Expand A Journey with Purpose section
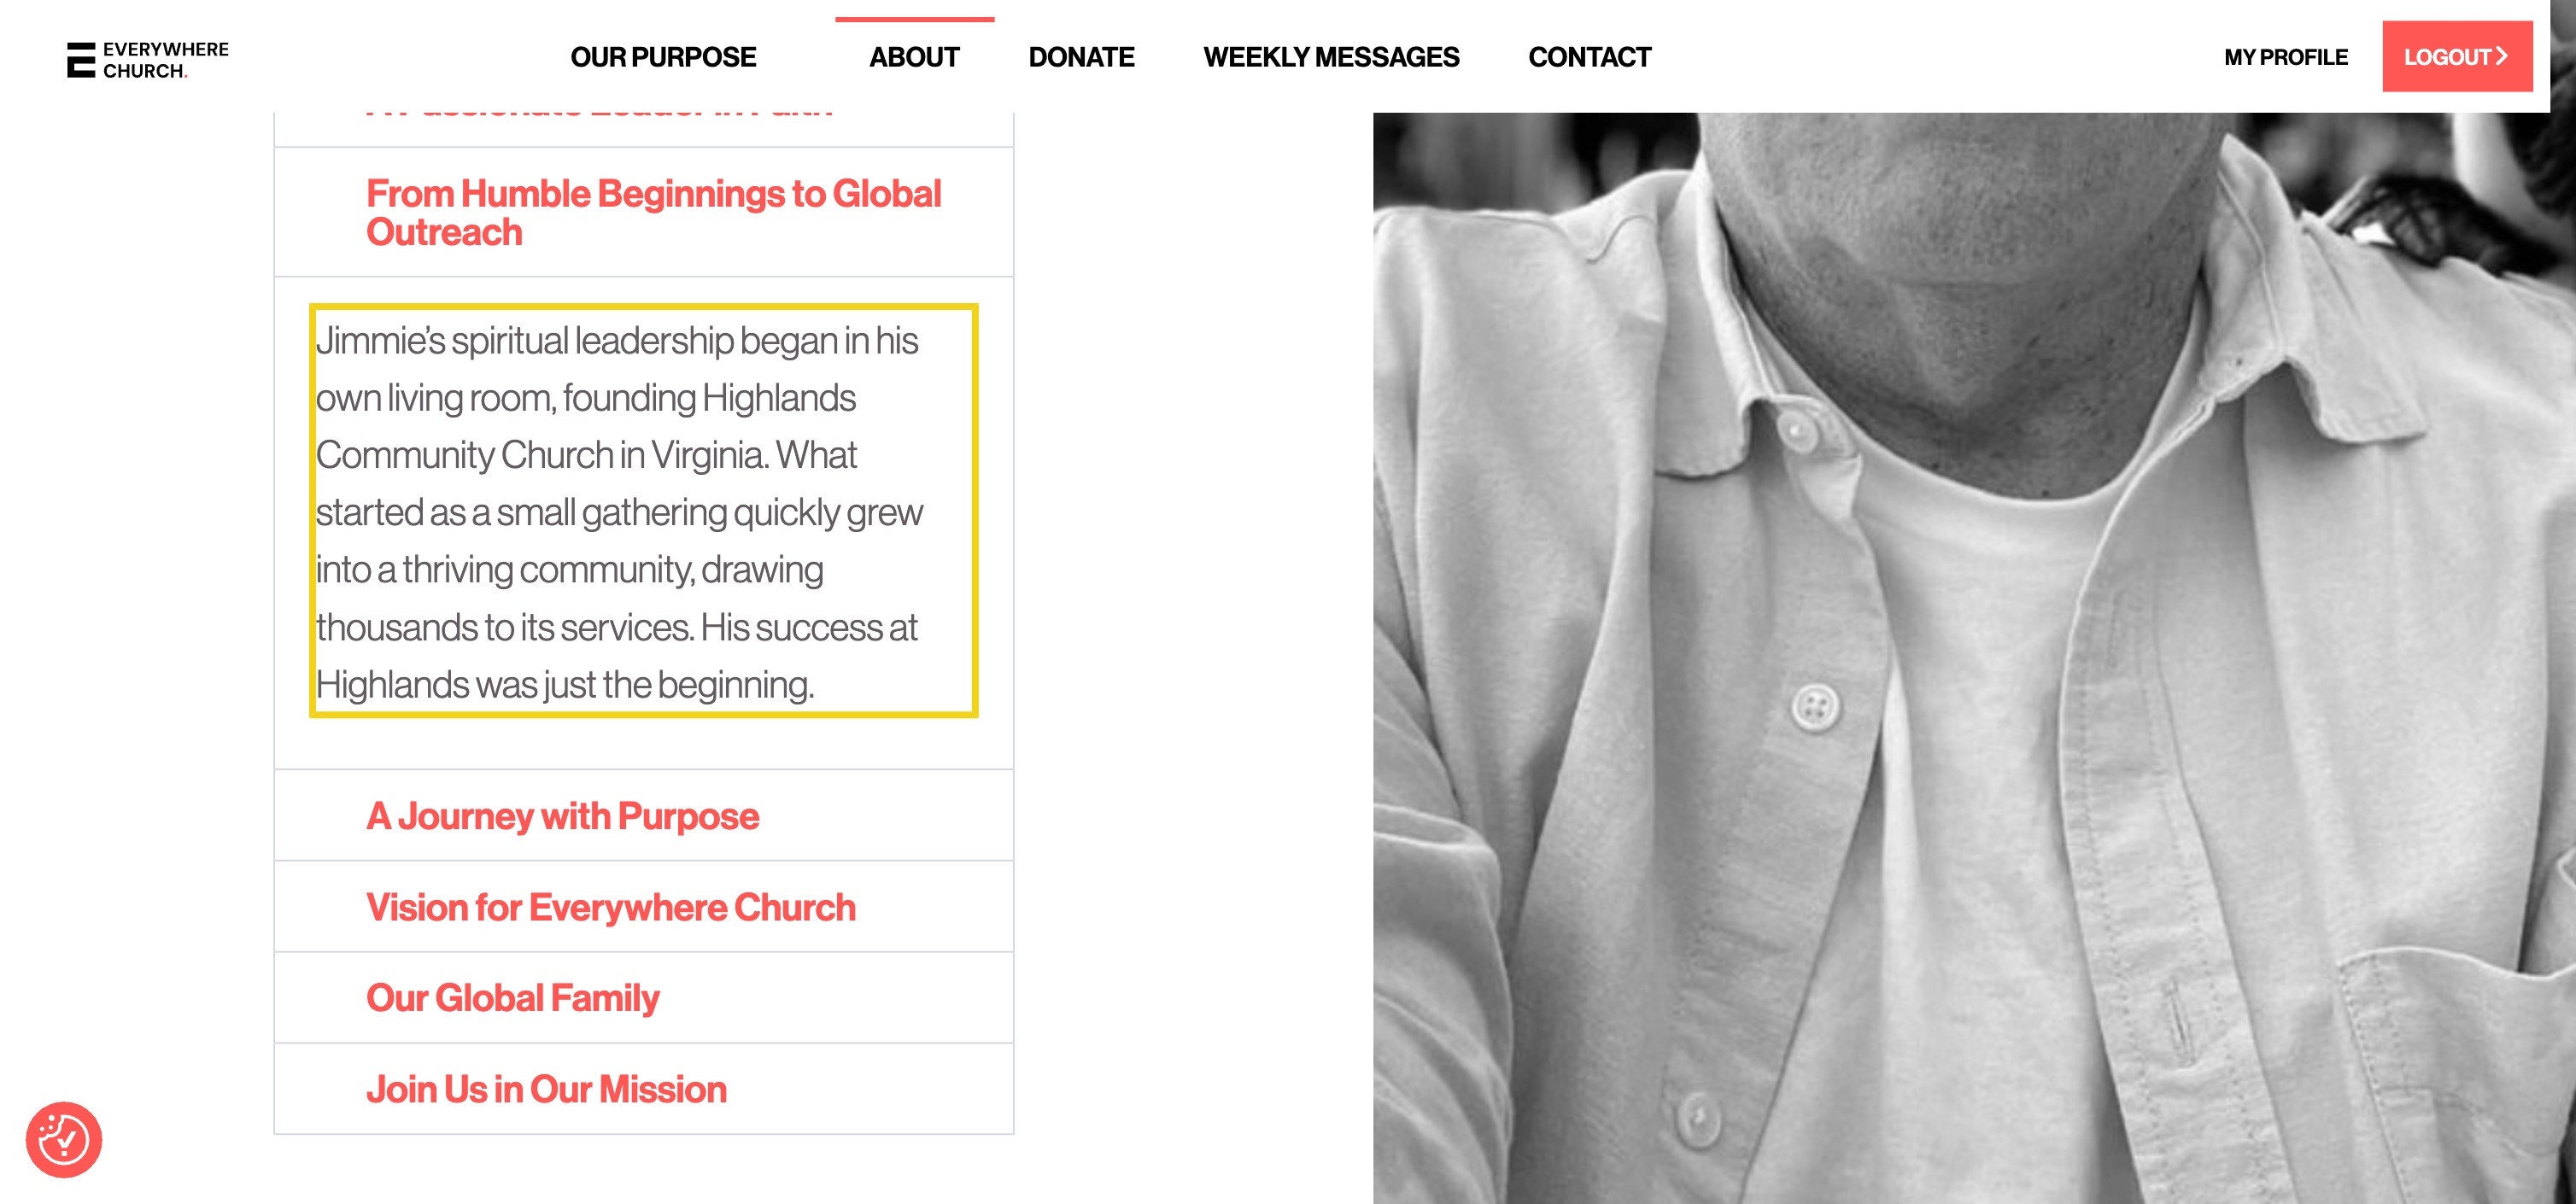 pyautogui.click(x=643, y=815)
